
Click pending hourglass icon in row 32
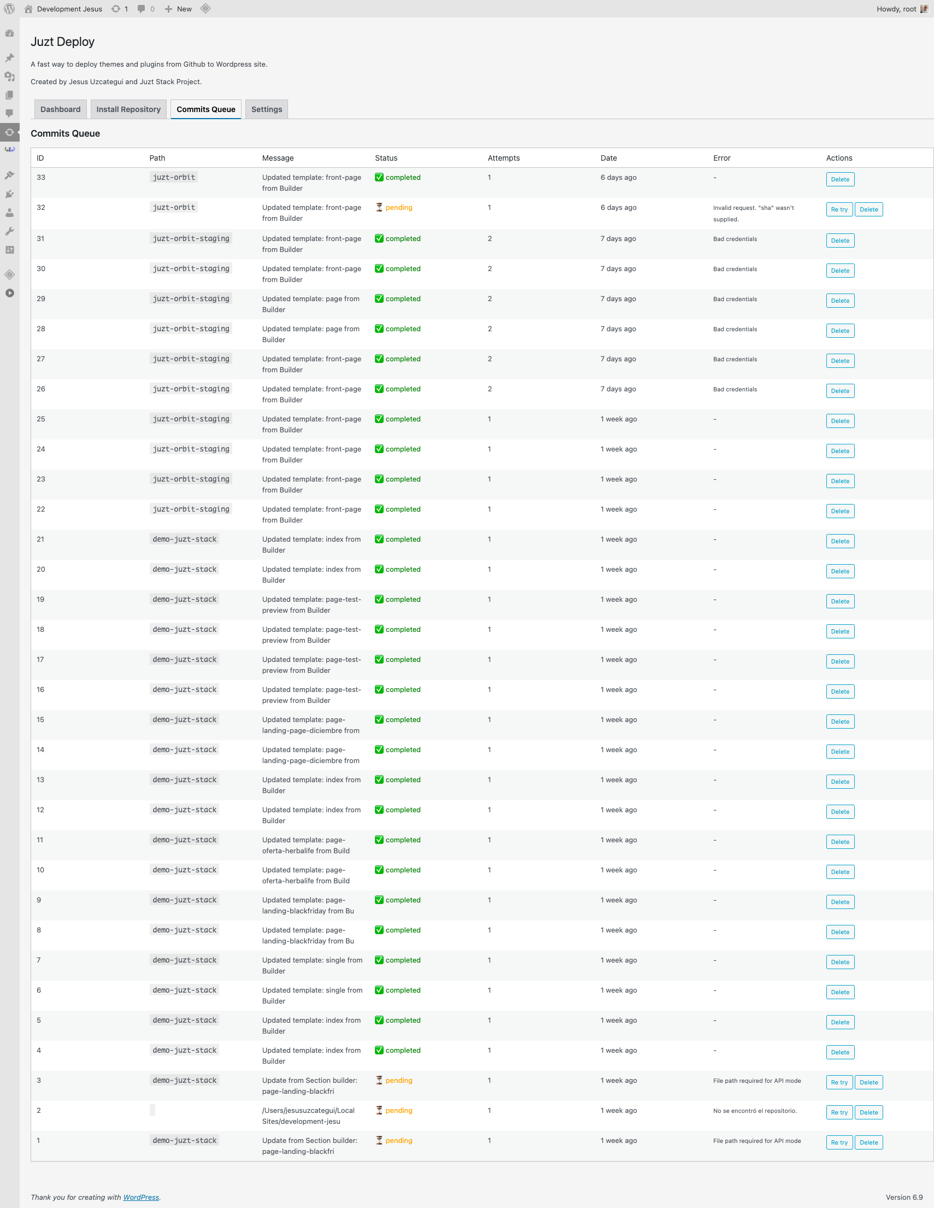[379, 207]
